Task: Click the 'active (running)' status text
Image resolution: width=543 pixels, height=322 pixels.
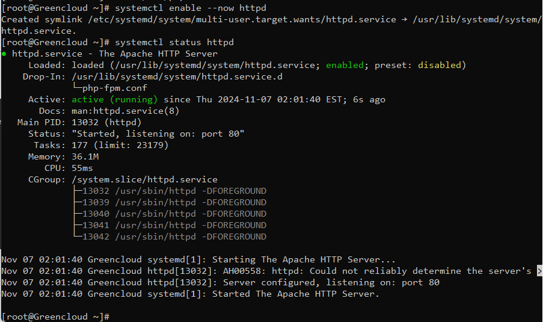Action: click(x=114, y=99)
